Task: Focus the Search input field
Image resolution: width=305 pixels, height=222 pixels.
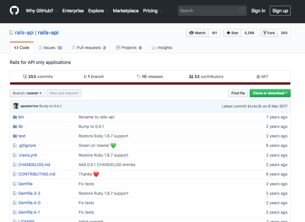Action: click(212, 11)
